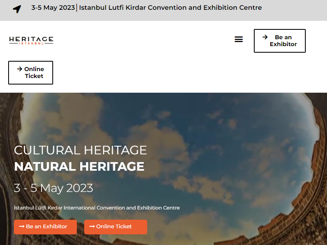This screenshot has width=327, height=245.
Task: Click the location arrow icon in top bar
Action: (17, 9)
